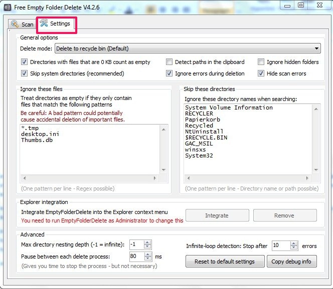Switch to the Scan tab
Image resolution: width=333 pixels, height=289 pixels.
coord(22,24)
